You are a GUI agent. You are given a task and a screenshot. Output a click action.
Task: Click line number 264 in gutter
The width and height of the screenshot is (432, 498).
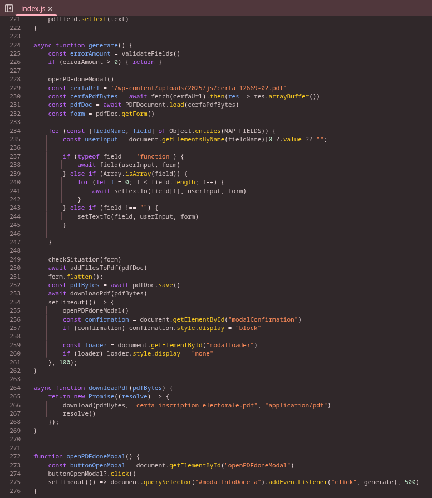[x=15, y=388]
